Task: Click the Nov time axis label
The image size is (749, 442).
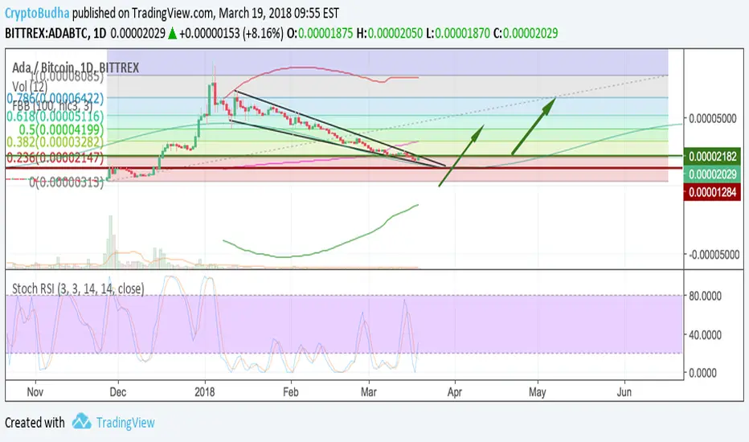Action: [x=35, y=392]
